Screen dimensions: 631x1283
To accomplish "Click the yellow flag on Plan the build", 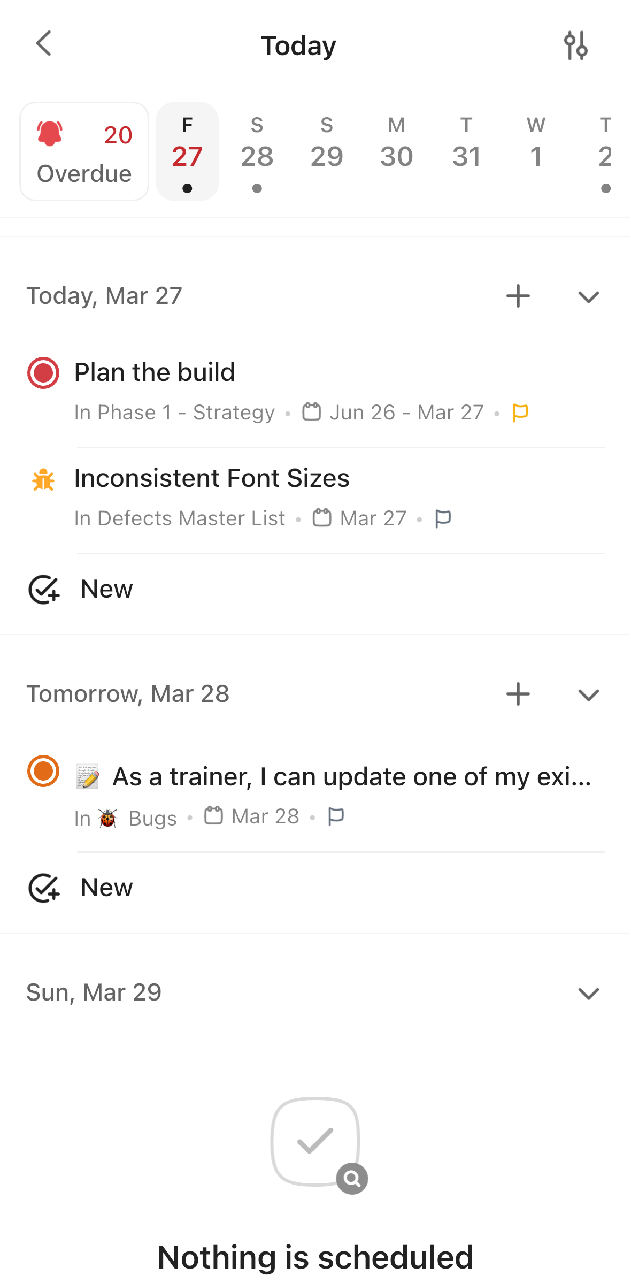I will pos(519,412).
